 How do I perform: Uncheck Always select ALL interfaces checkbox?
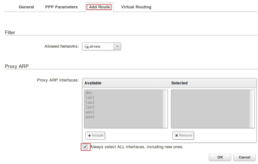click(x=85, y=147)
